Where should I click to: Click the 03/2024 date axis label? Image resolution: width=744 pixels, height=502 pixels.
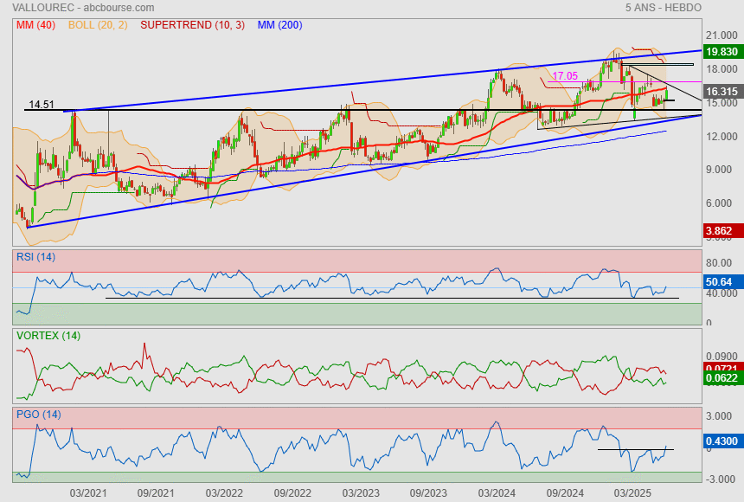(497, 493)
